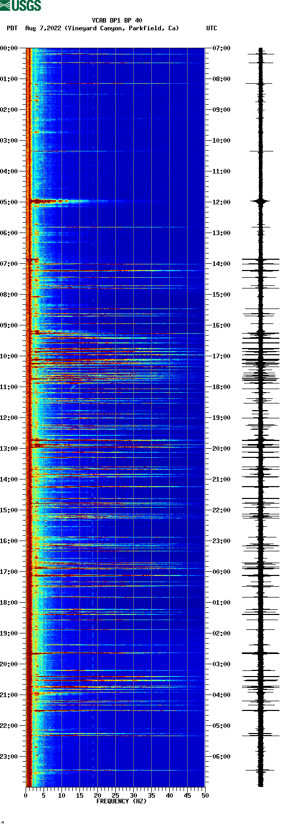Image resolution: width=283 pixels, height=828 pixels.
Task: Click the '19:00' PDT label on left axis
Action: click(9, 633)
